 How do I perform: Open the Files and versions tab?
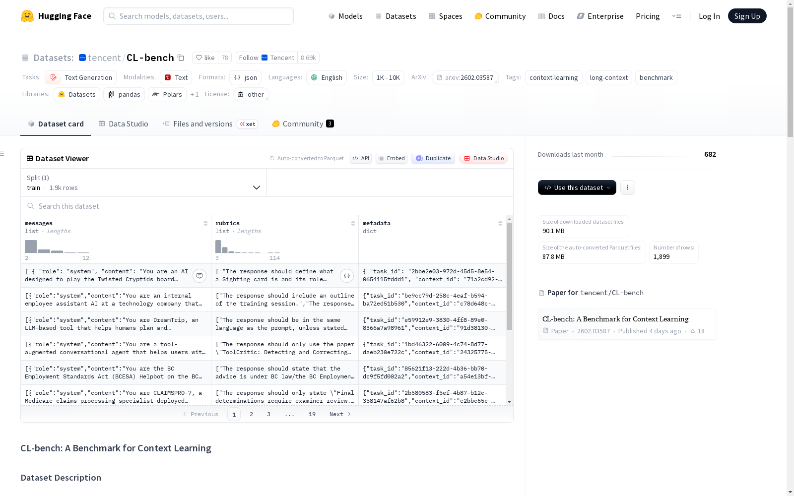point(210,124)
